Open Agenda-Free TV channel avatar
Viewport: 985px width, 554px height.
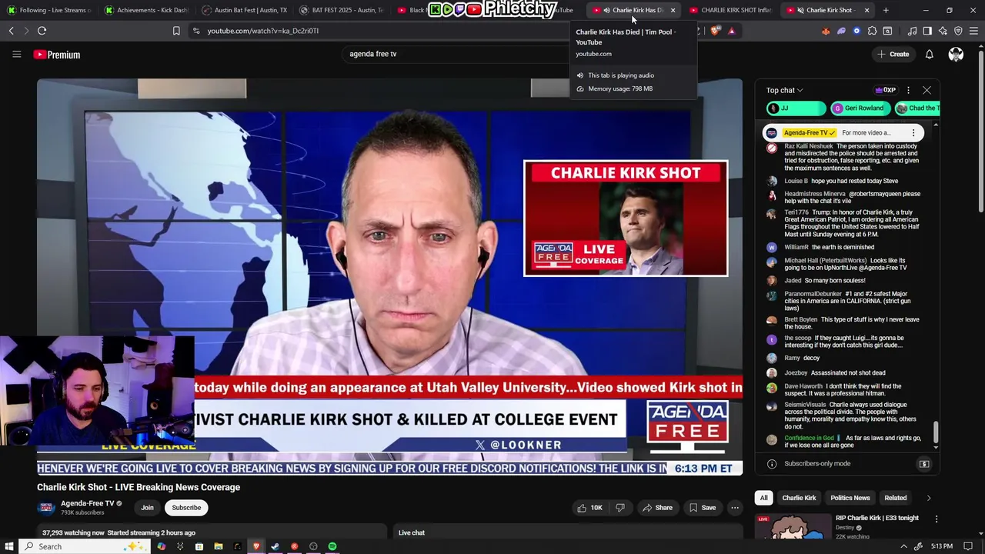click(x=46, y=507)
